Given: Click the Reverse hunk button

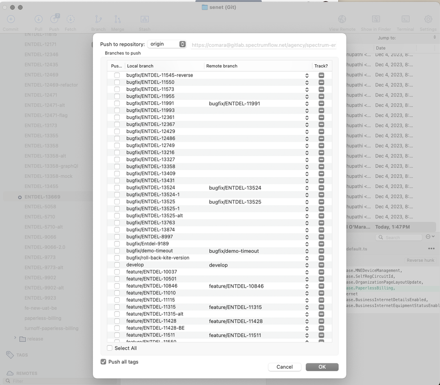Looking at the screenshot, I should pyautogui.click(x=420, y=260).
